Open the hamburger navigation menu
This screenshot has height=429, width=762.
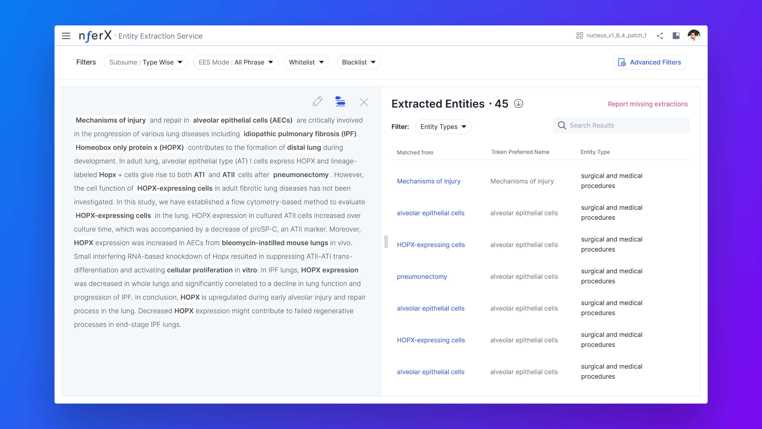(x=66, y=36)
